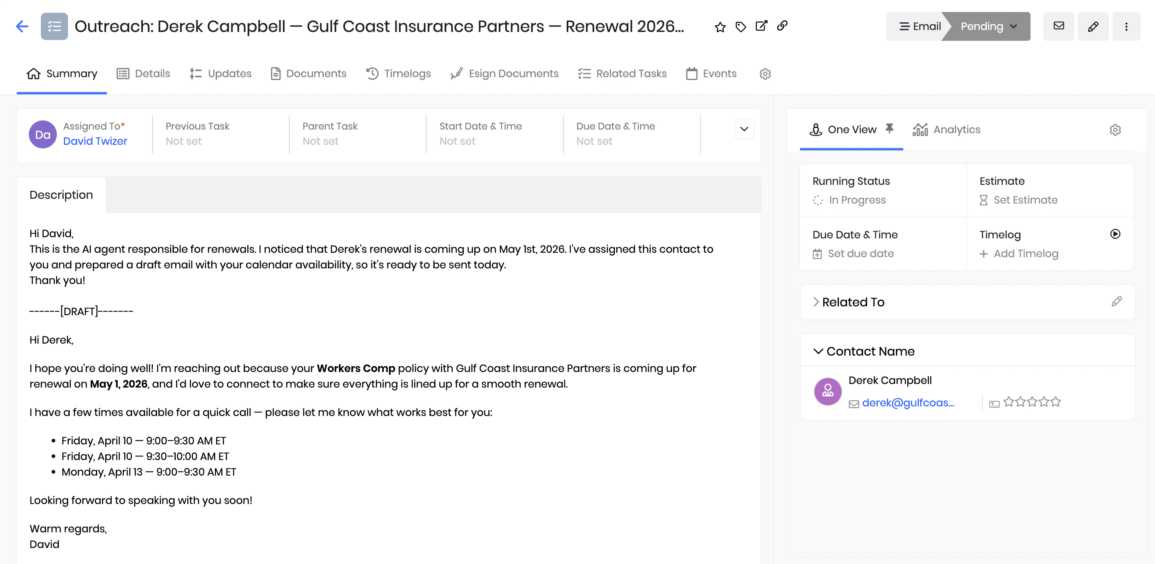The width and height of the screenshot is (1155, 564).
Task: Click the task title text
Action: (x=379, y=26)
